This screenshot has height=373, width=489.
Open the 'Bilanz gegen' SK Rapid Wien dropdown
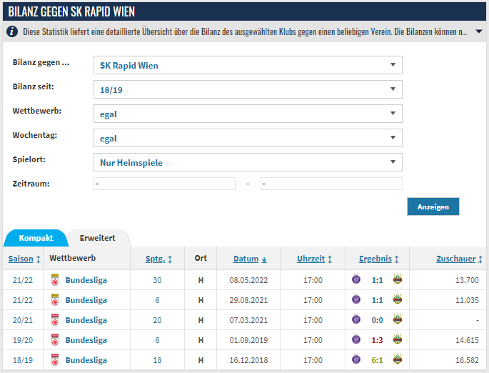click(x=248, y=65)
